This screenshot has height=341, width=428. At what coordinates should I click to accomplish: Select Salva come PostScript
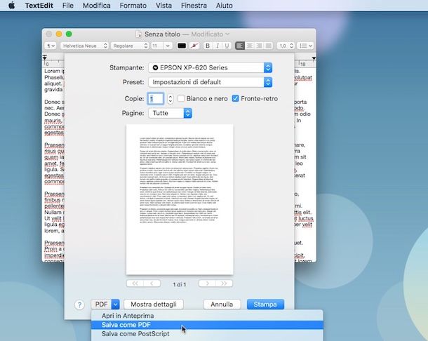207,333
